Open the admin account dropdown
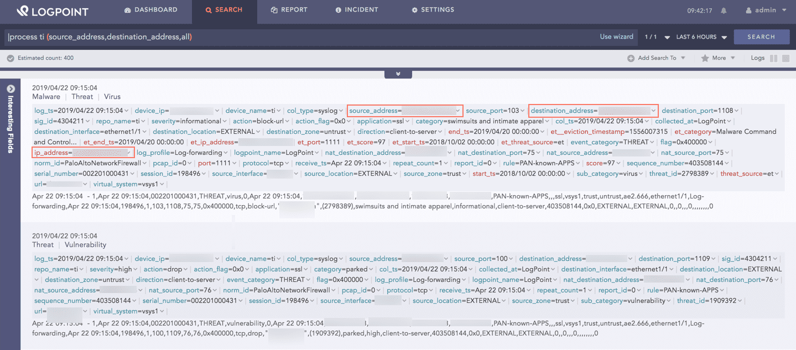The width and height of the screenshot is (796, 350). tap(784, 9)
